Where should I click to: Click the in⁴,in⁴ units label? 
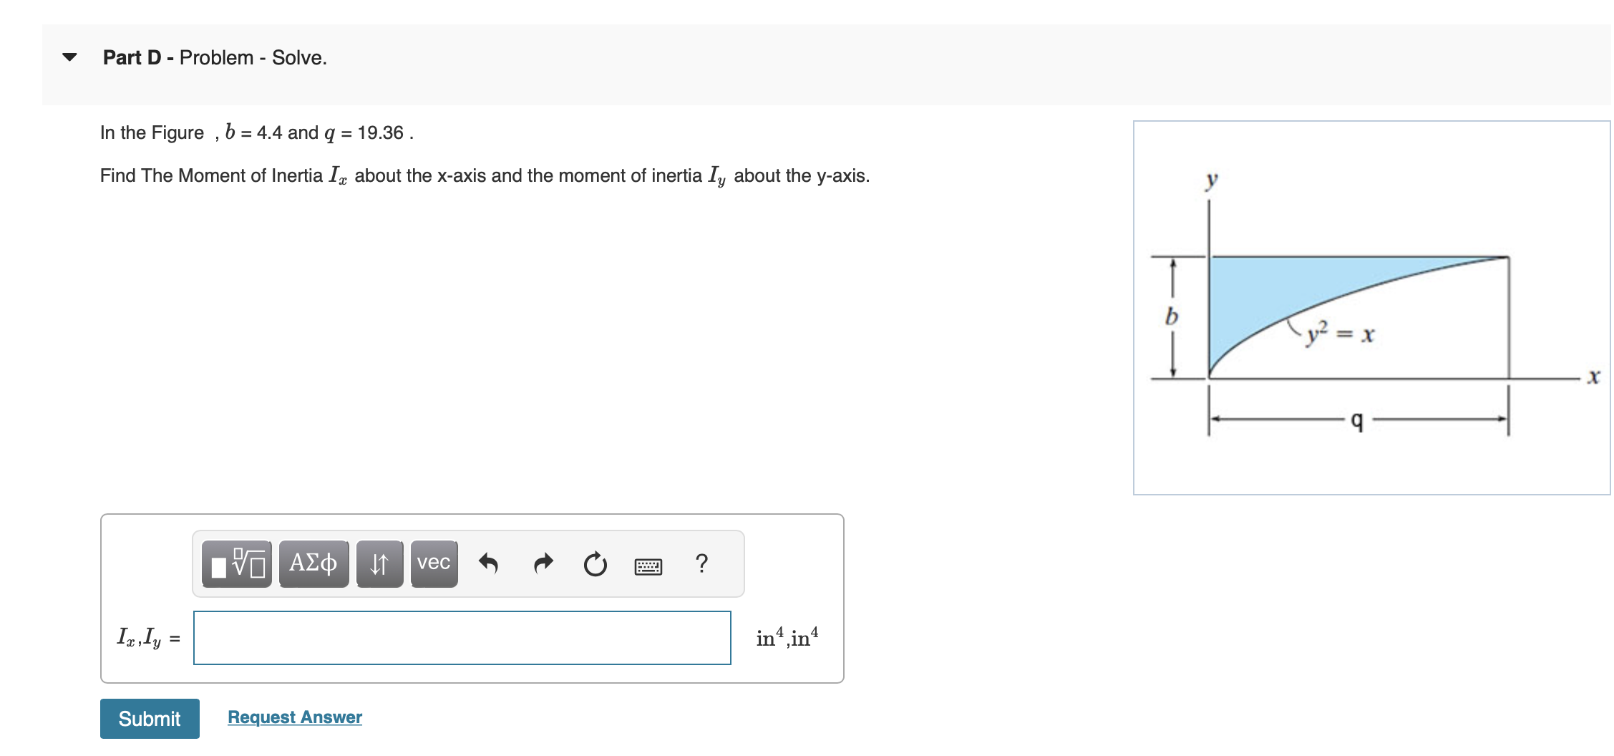click(787, 636)
